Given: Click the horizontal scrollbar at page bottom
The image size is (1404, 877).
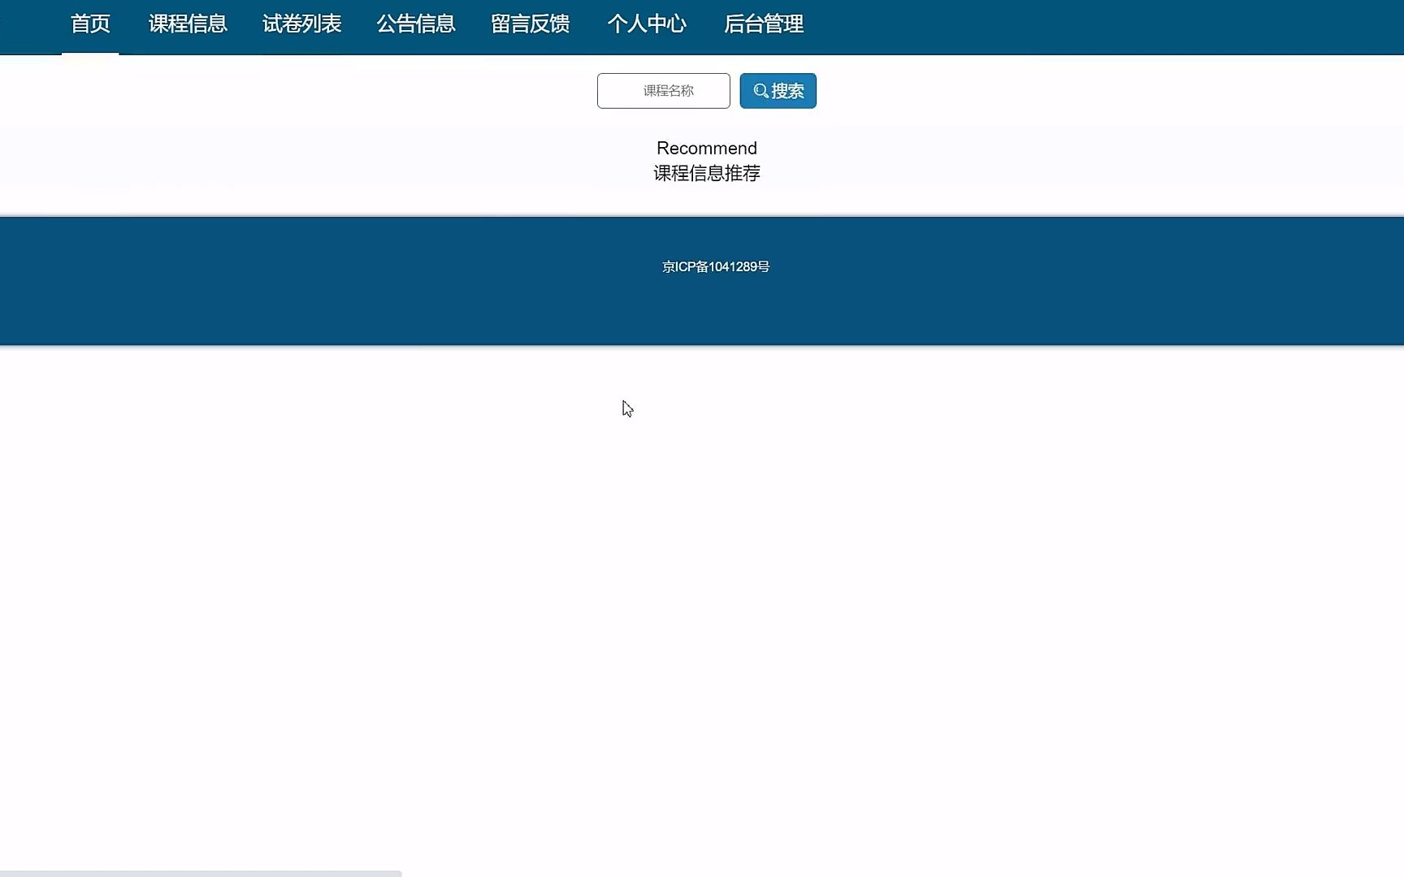Looking at the screenshot, I should 201,874.
